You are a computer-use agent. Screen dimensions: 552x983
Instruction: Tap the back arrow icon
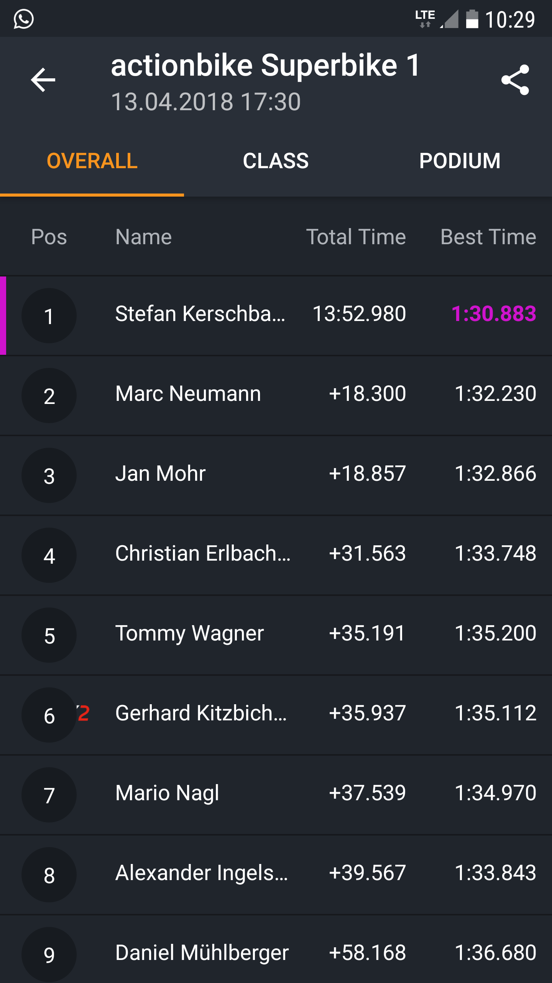(x=43, y=80)
